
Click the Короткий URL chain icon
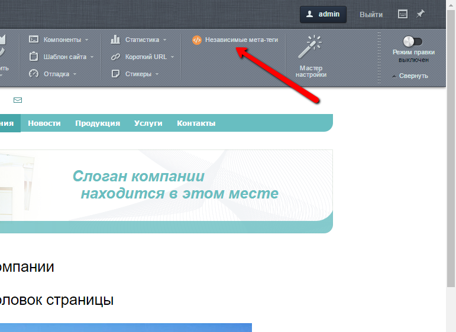click(x=115, y=57)
